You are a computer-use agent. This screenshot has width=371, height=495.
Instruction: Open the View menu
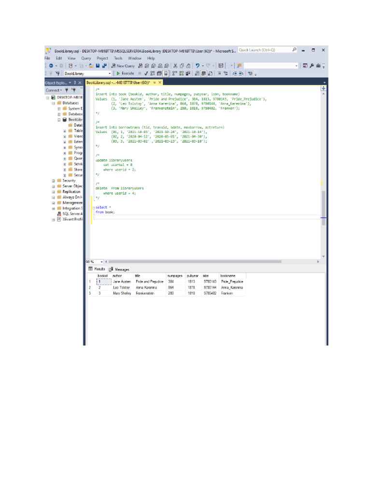[71, 58]
